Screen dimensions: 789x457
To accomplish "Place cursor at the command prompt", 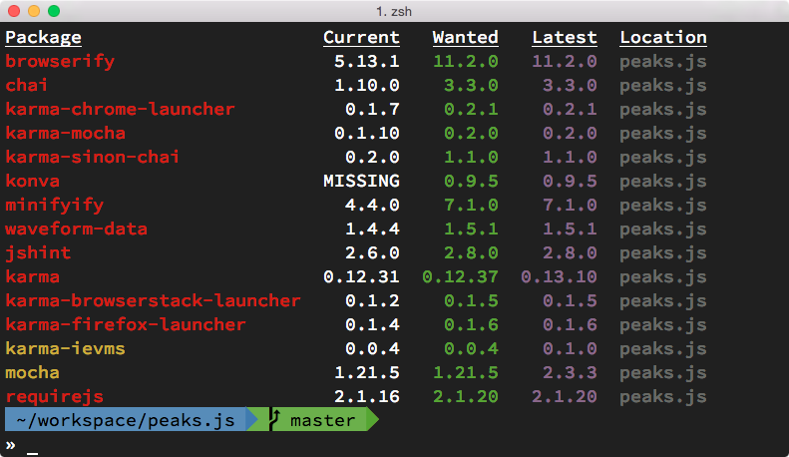I will (33, 445).
